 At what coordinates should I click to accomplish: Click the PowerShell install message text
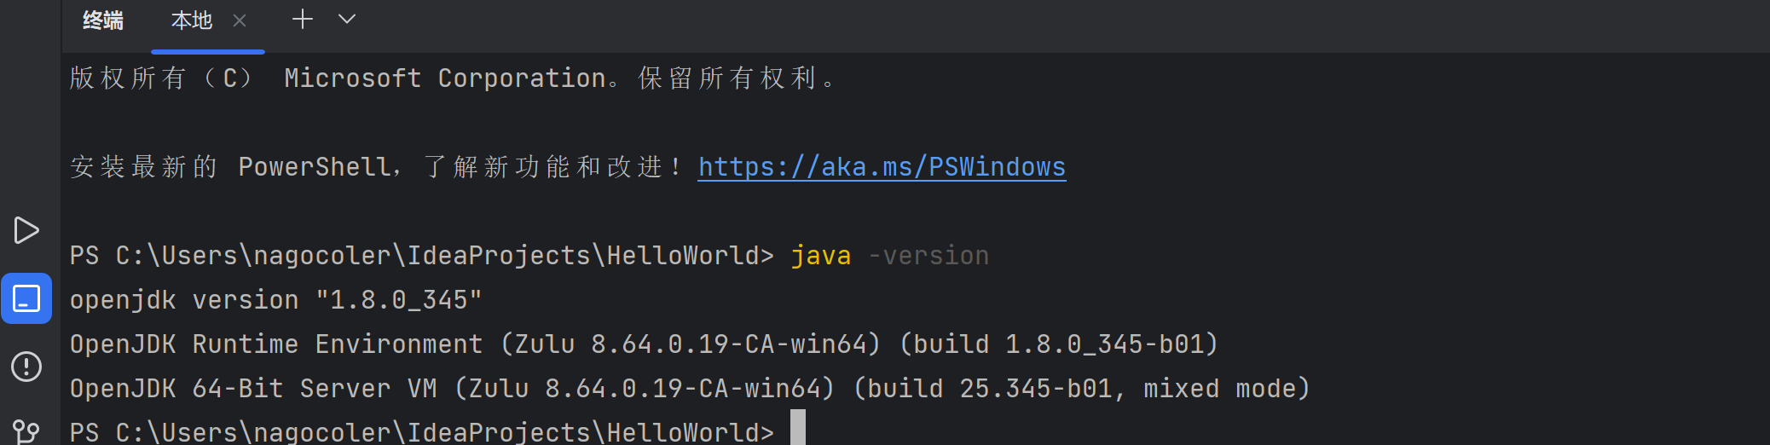(376, 166)
